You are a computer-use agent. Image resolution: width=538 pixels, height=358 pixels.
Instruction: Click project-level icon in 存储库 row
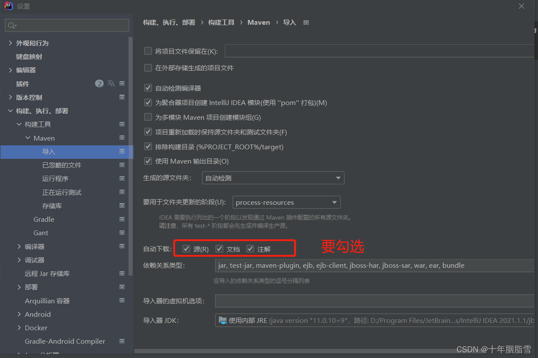click(122, 206)
